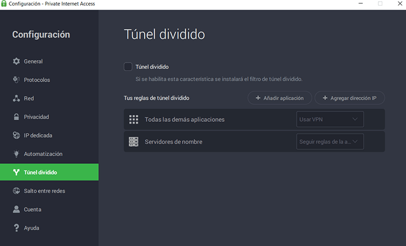Click the Automatización lightbulb icon
This screenshot has width=406, height=246.
click(17, 154)
